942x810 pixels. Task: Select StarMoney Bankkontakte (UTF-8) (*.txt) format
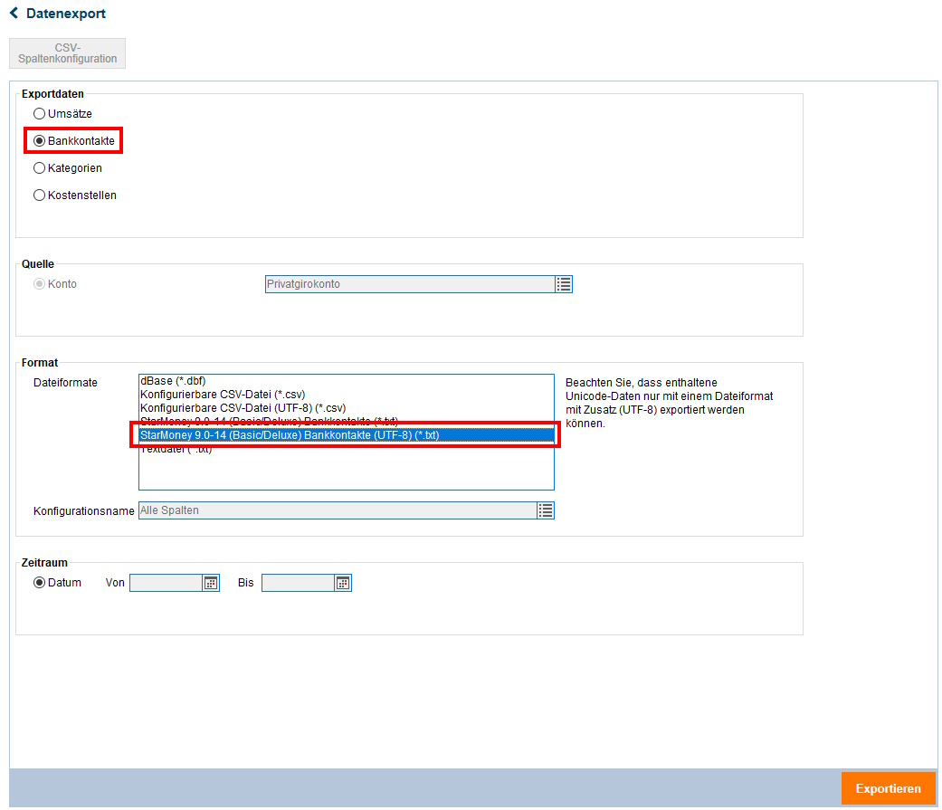pos(290,435)
